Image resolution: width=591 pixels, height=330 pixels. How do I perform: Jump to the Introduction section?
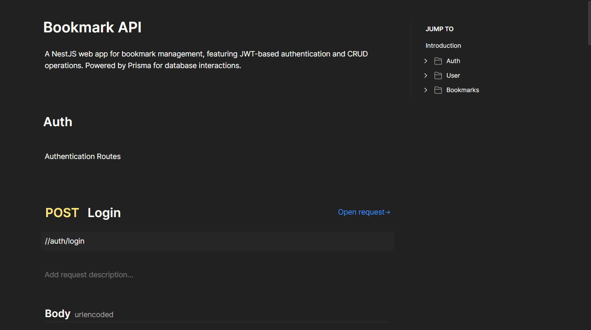[x=443, y=46]
